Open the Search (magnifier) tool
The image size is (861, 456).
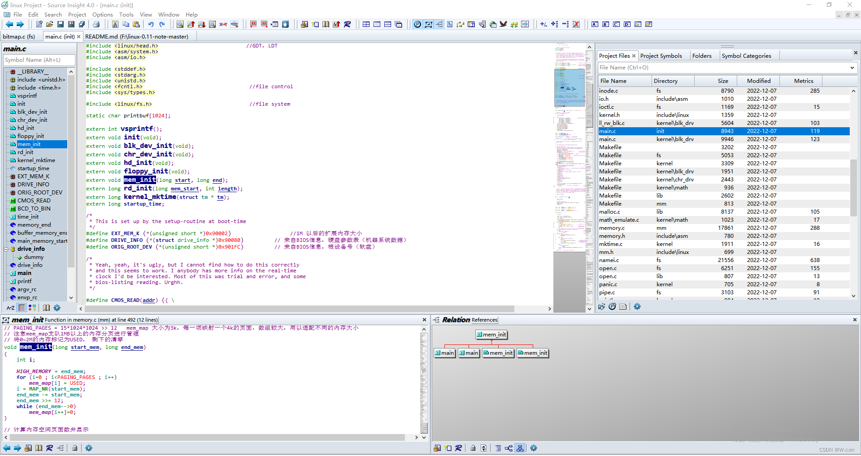(x=180, y=24)
